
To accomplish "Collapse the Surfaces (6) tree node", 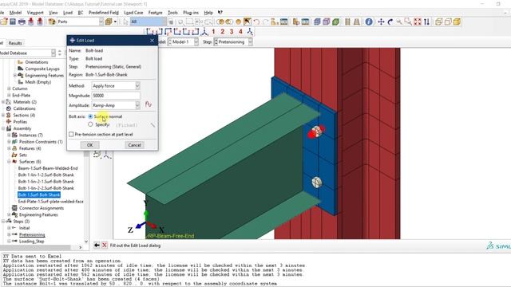I will point(9,162).
